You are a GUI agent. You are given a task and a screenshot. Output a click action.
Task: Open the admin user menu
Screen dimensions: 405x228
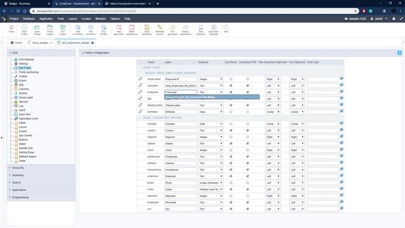[379, 18]
